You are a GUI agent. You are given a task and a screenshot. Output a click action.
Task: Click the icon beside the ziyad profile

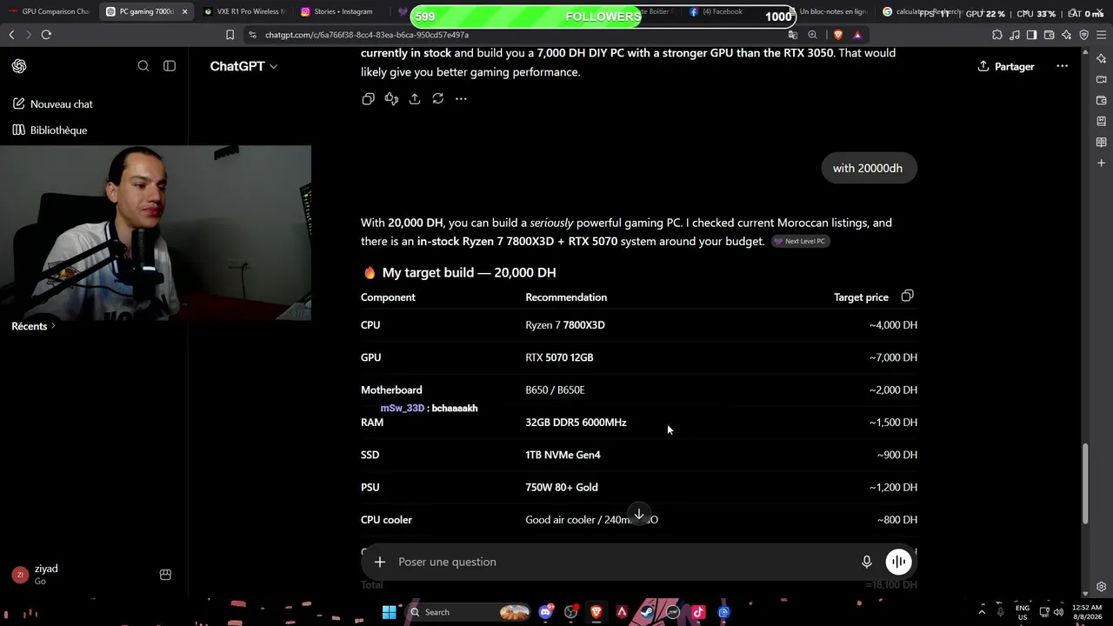[165, 575]
